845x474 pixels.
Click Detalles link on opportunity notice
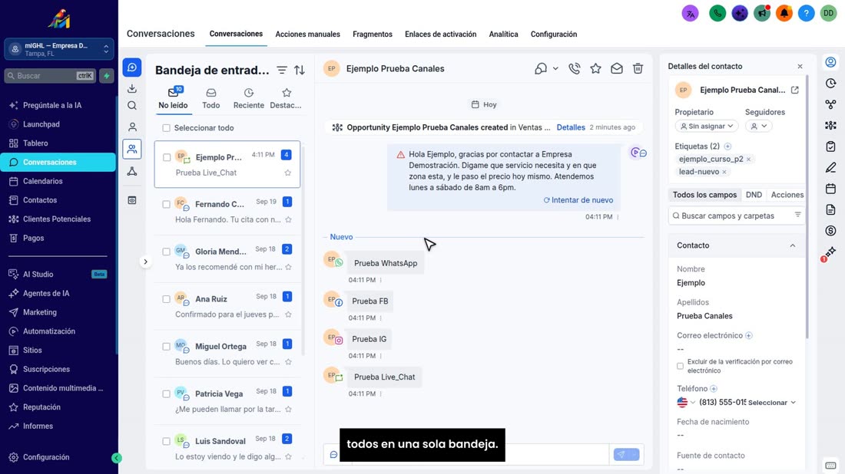571,127
